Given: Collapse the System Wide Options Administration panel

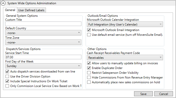Looking at the screenshot, I should (x=3, y=3).
